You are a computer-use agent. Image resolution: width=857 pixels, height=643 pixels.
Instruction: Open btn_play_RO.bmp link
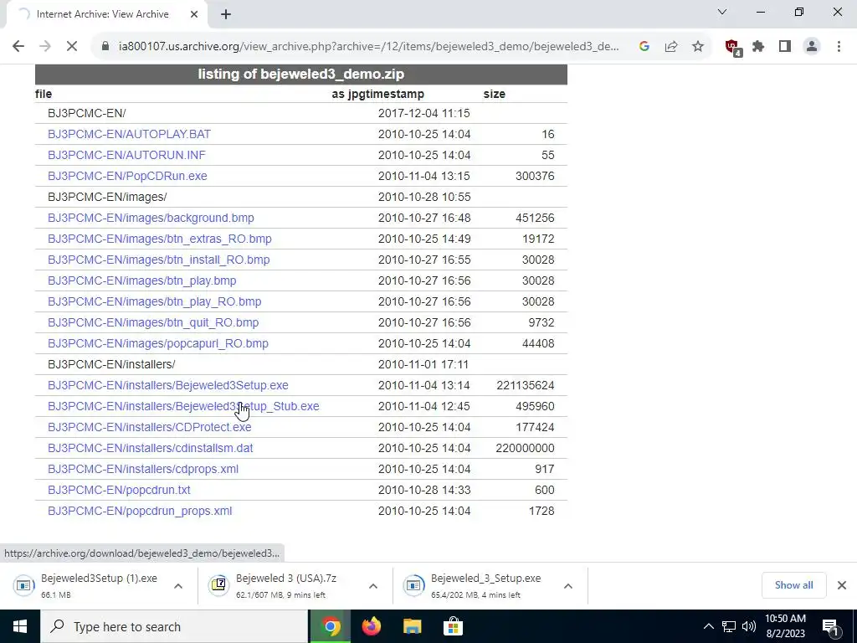pos(154,301)
